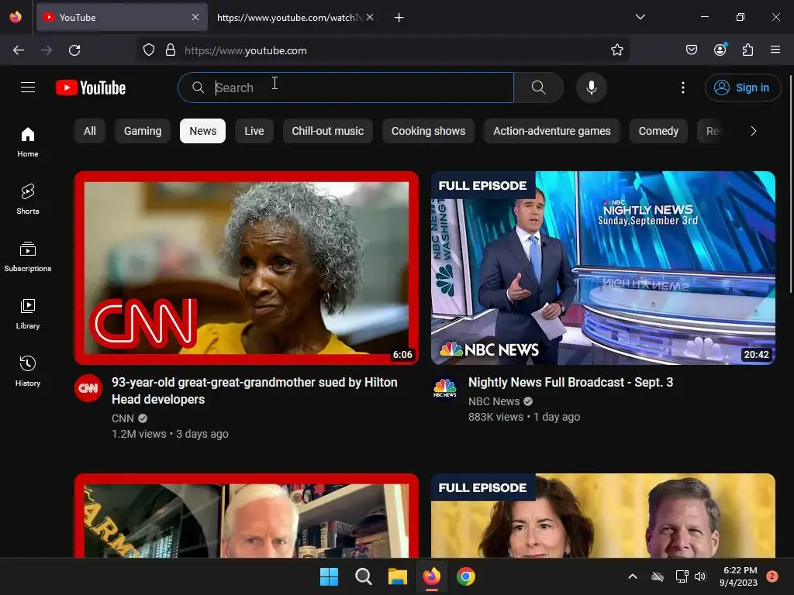The width and height of the screenshot is (794, 595).
Task: Select the Comedy filter chip
Action: tap(658, 131)
